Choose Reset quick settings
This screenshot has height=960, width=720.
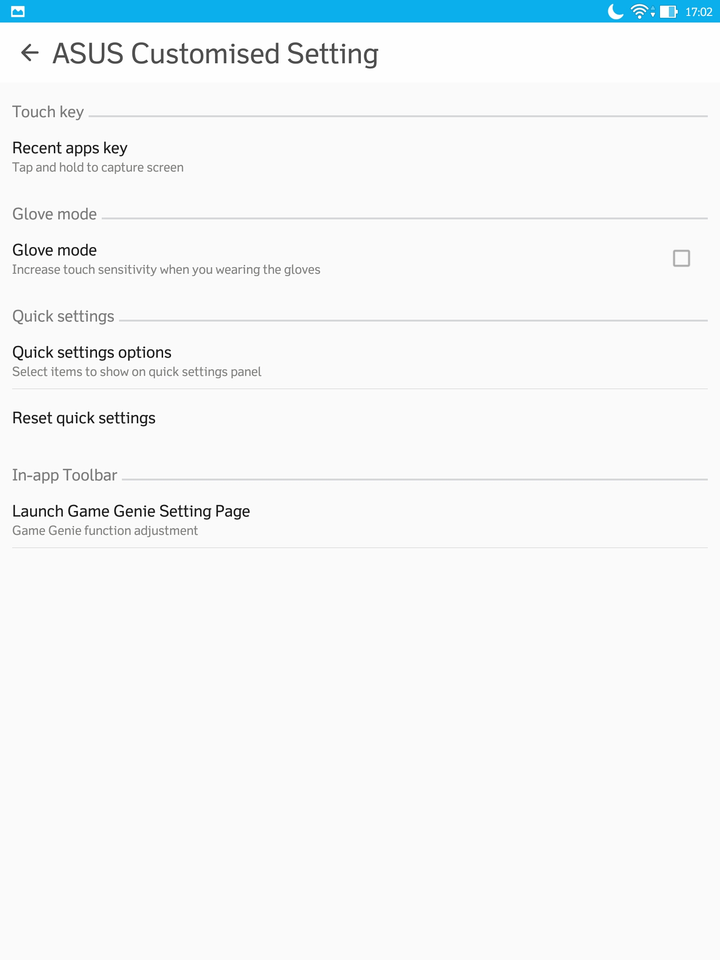click(x=360, y=418)
